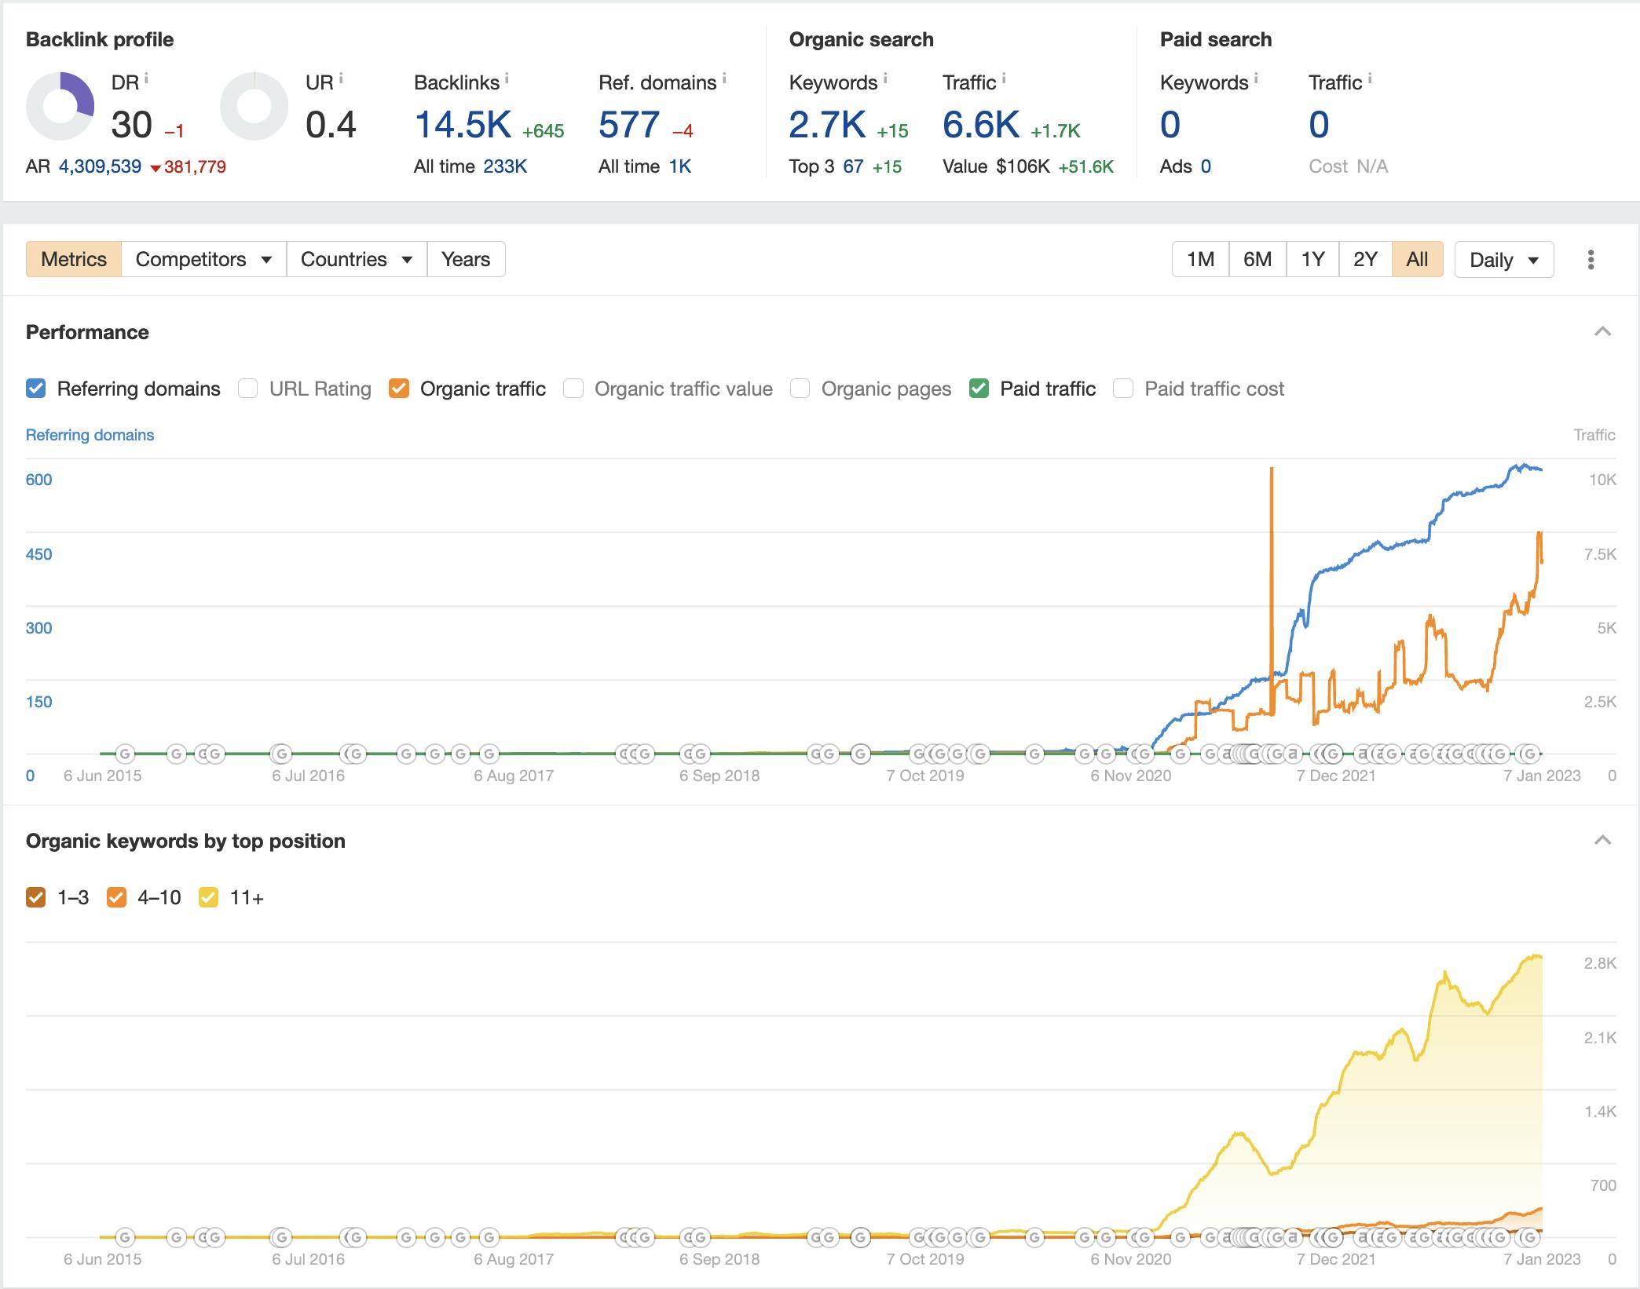Select the 1Y time range

click(1312, 259)
